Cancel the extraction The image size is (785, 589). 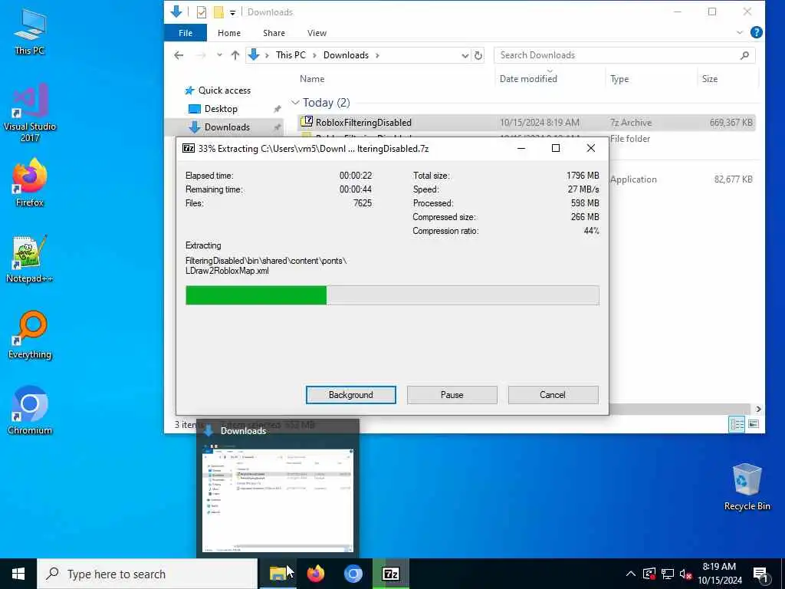pyautogui.click(x=553, y=395)
